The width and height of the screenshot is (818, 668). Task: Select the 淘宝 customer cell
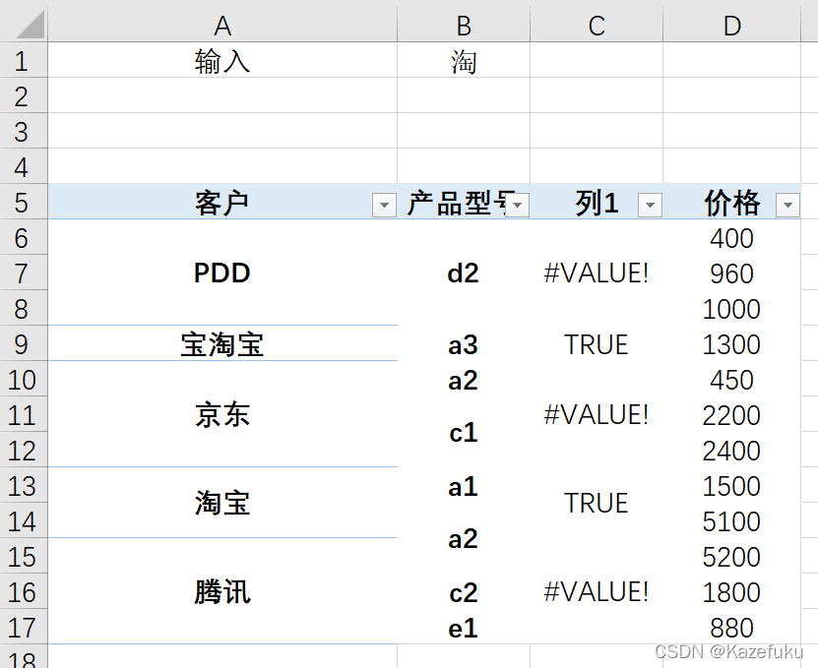[x=222, y=504]
